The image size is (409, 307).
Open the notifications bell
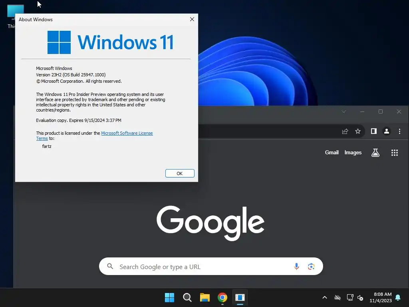click(x=398, y=297)
